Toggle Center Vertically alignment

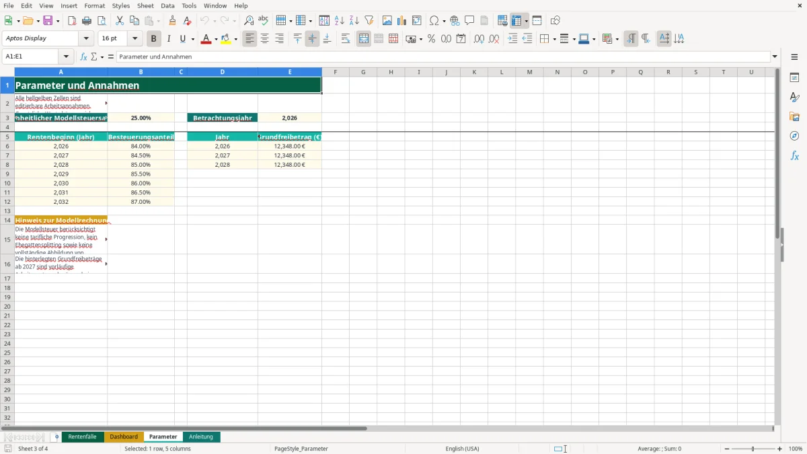(x=312, y=39)
